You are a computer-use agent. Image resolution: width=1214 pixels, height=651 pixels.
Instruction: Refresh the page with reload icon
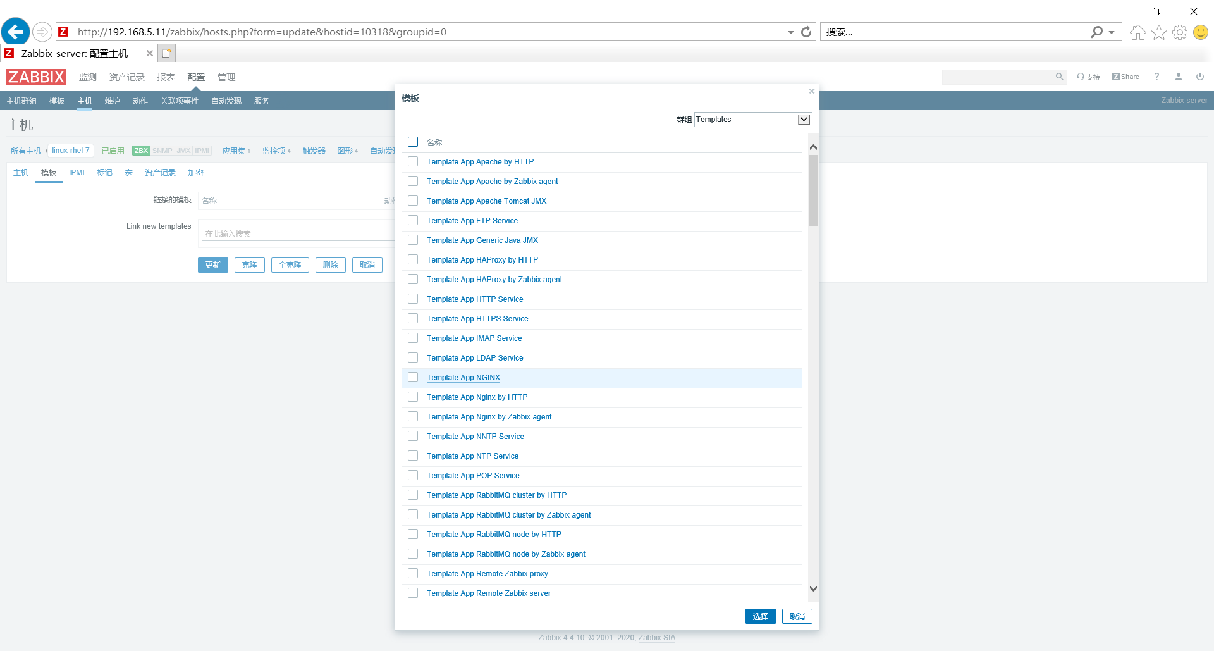(806, 32)
